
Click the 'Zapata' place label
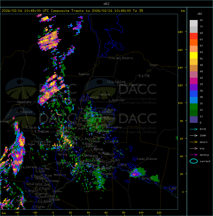click(57, 191)
